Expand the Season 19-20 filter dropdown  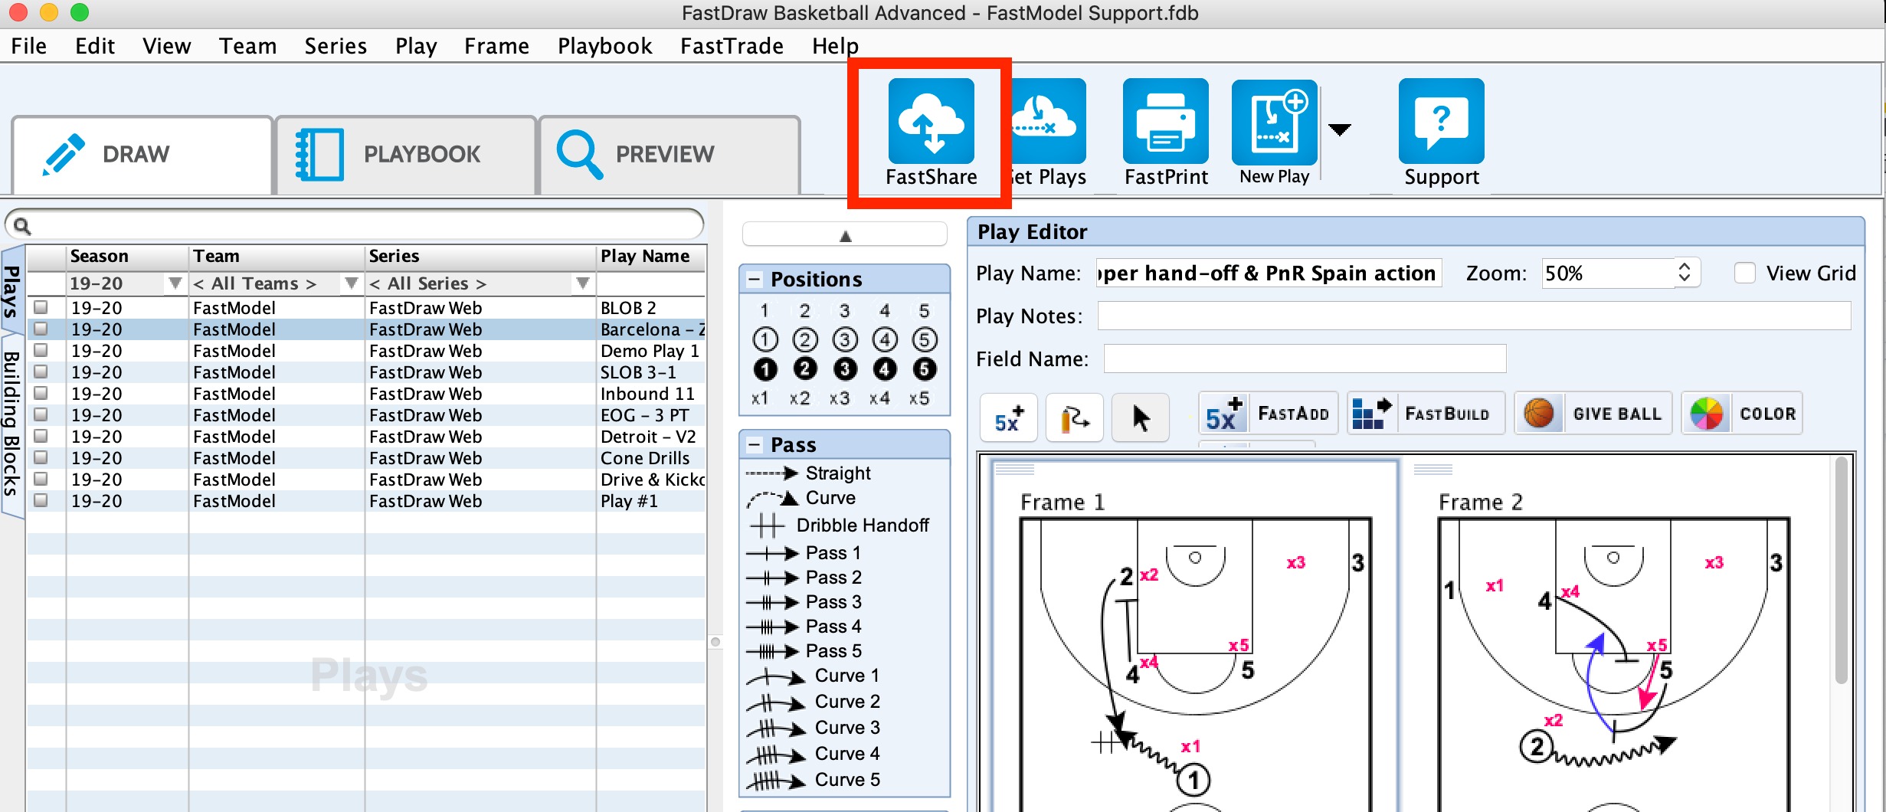click(175, 283)
